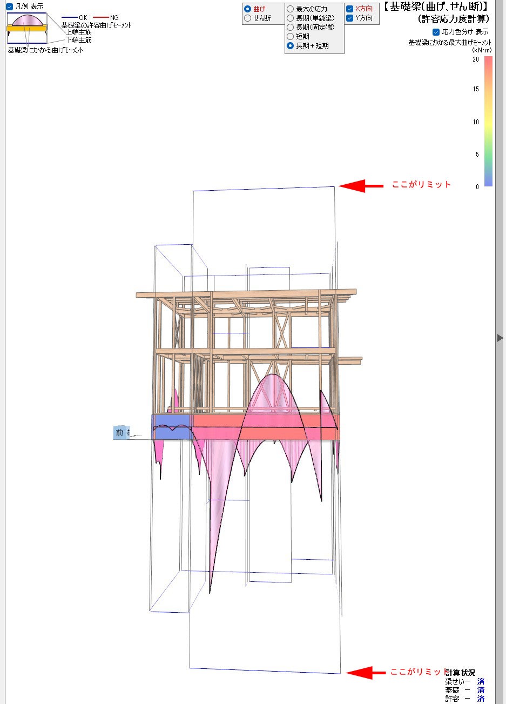This screenshot has height=704, width=506.
Task: Disable 応力色分け 表示 checkbox
Action: click(x=436, y=32)
